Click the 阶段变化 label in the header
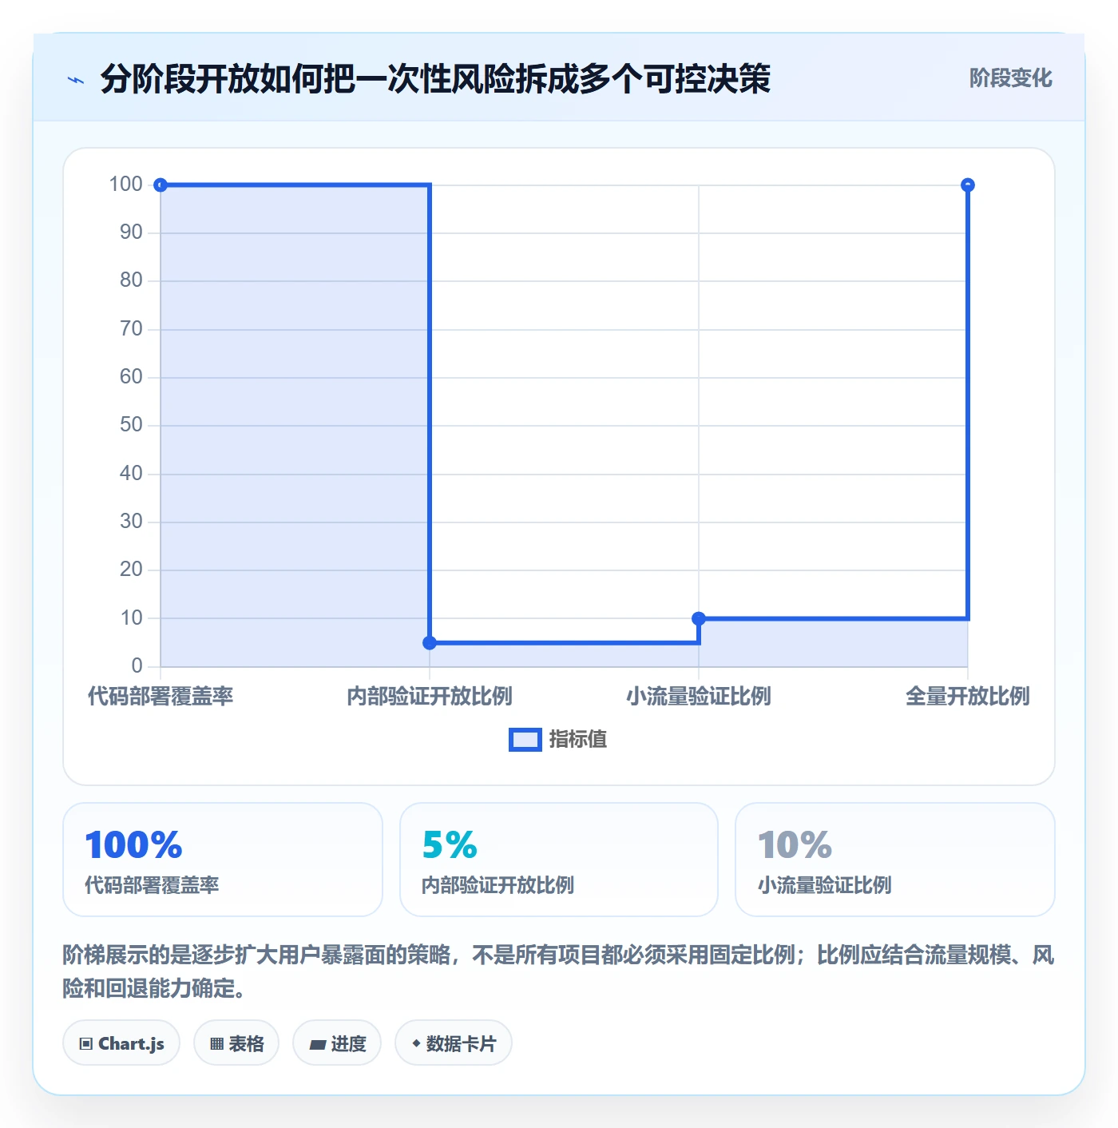 point(1010,78)
